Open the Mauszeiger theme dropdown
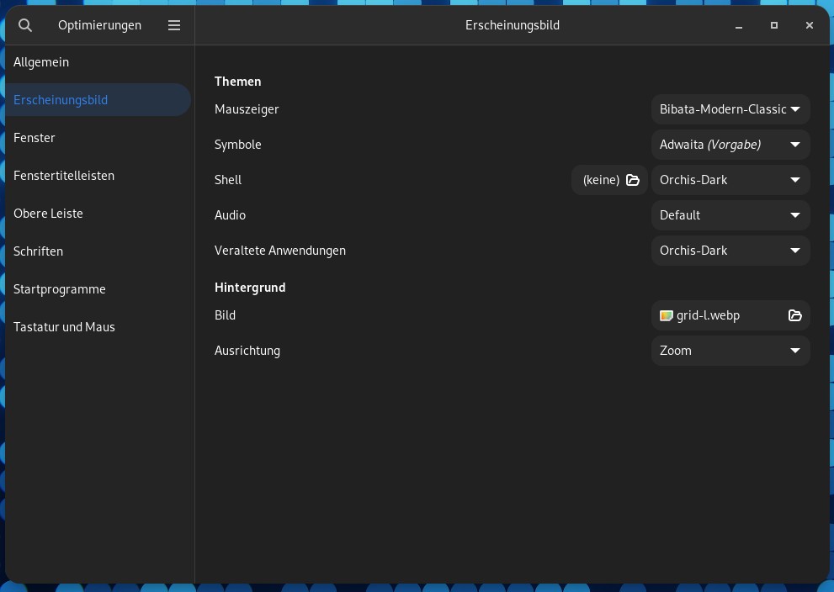This screenshot has height=592, width=834. coord(730,108)
